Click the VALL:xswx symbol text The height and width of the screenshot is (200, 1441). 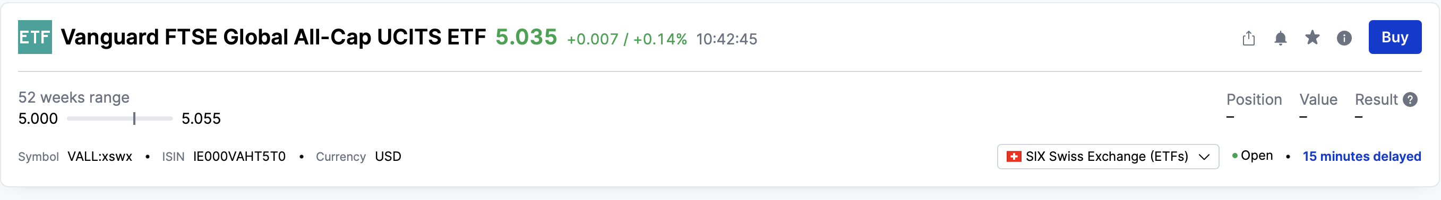(x=100, y=157)
